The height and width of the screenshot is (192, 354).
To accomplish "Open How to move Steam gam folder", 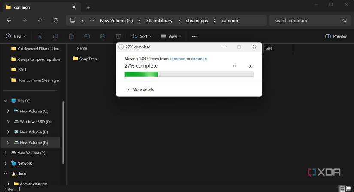I will click(36, 80).
